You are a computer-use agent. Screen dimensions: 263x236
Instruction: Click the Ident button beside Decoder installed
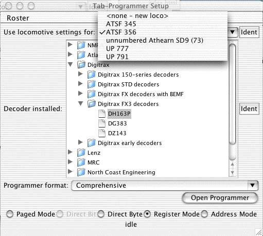pos(249,109)
